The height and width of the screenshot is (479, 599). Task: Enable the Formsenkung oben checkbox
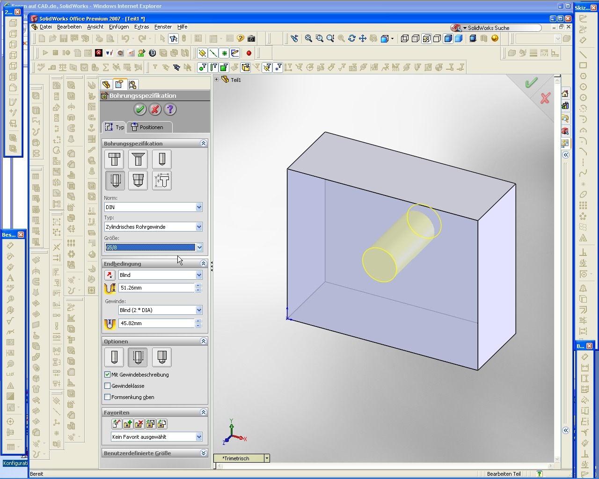[108, 397]
